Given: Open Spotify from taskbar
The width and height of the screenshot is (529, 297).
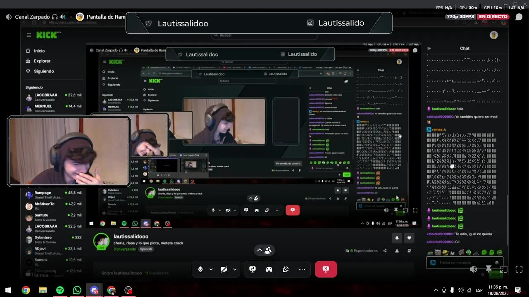Looking at the screenshot, I should pyautogui.click(x=60, y=290).
